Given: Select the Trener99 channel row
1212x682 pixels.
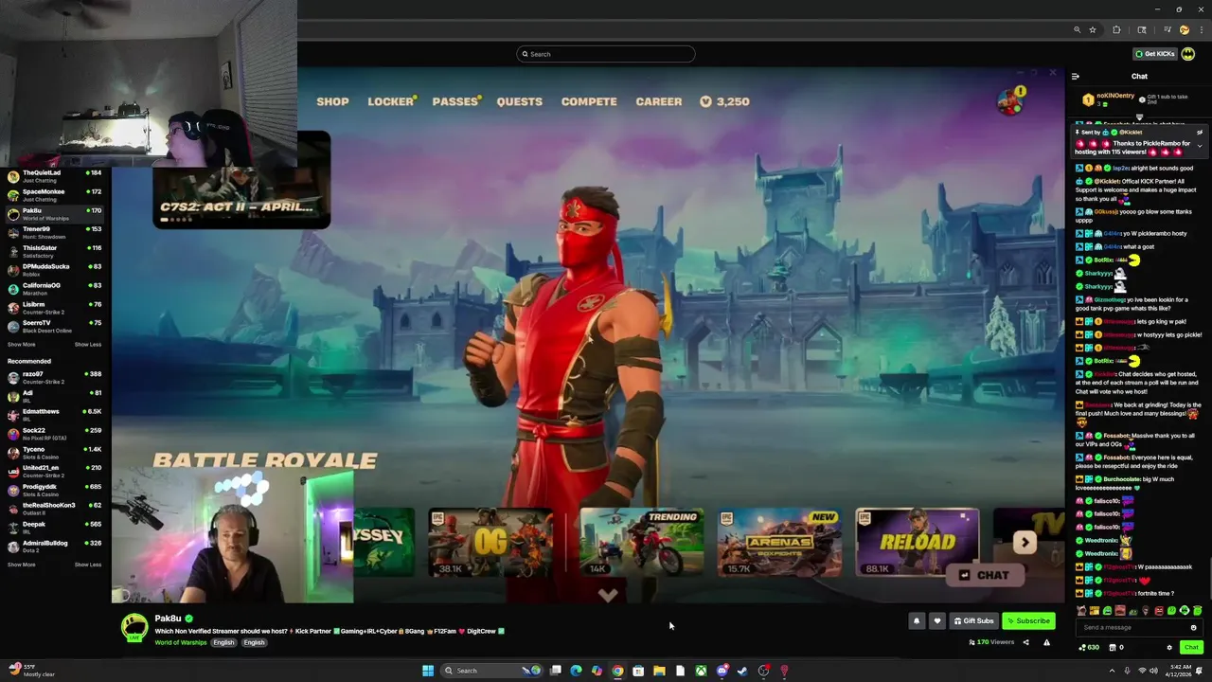Looking at the screenshot, I should [55, 232].
